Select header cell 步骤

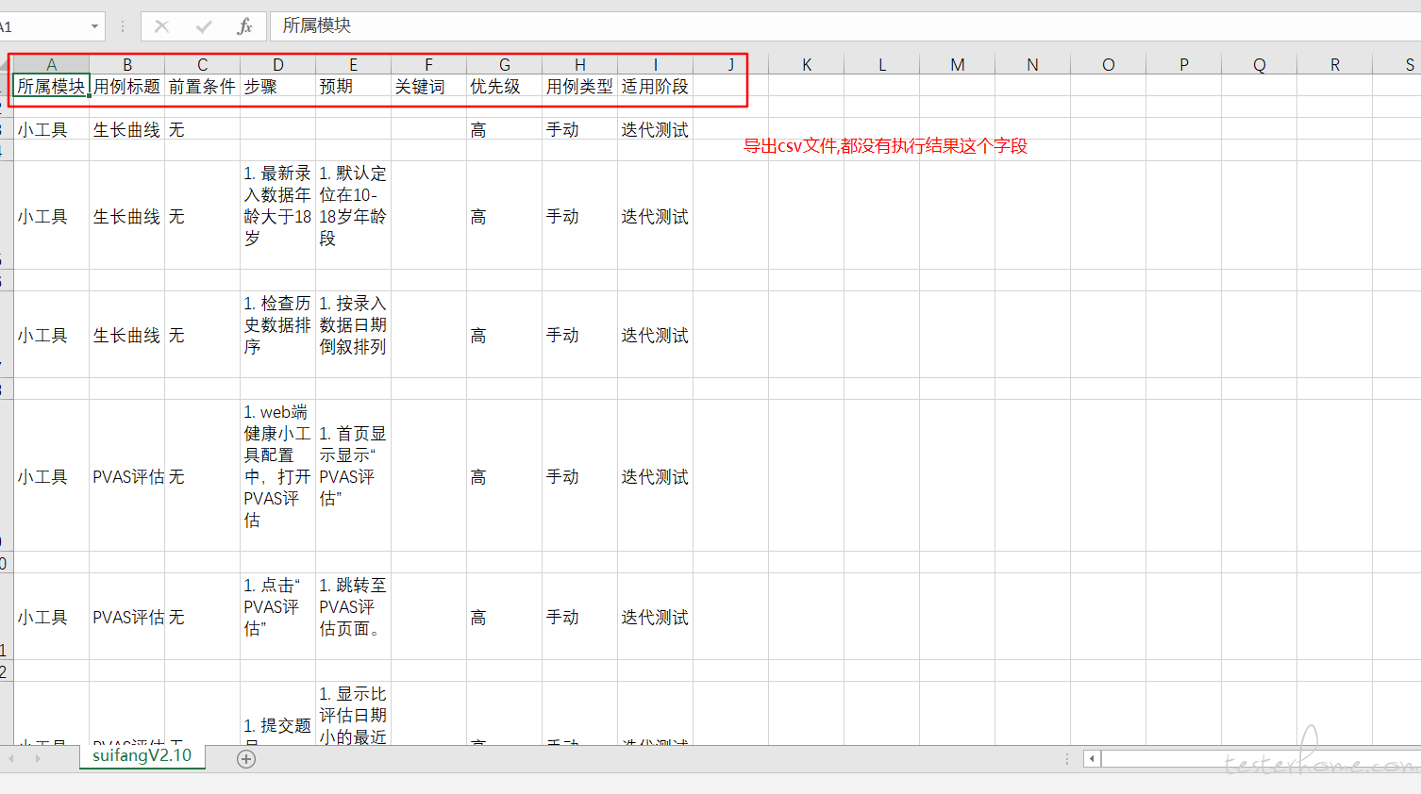[278, 86]
